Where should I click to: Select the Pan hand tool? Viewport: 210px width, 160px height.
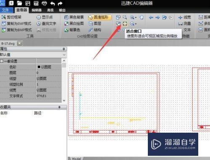[142, 17]
